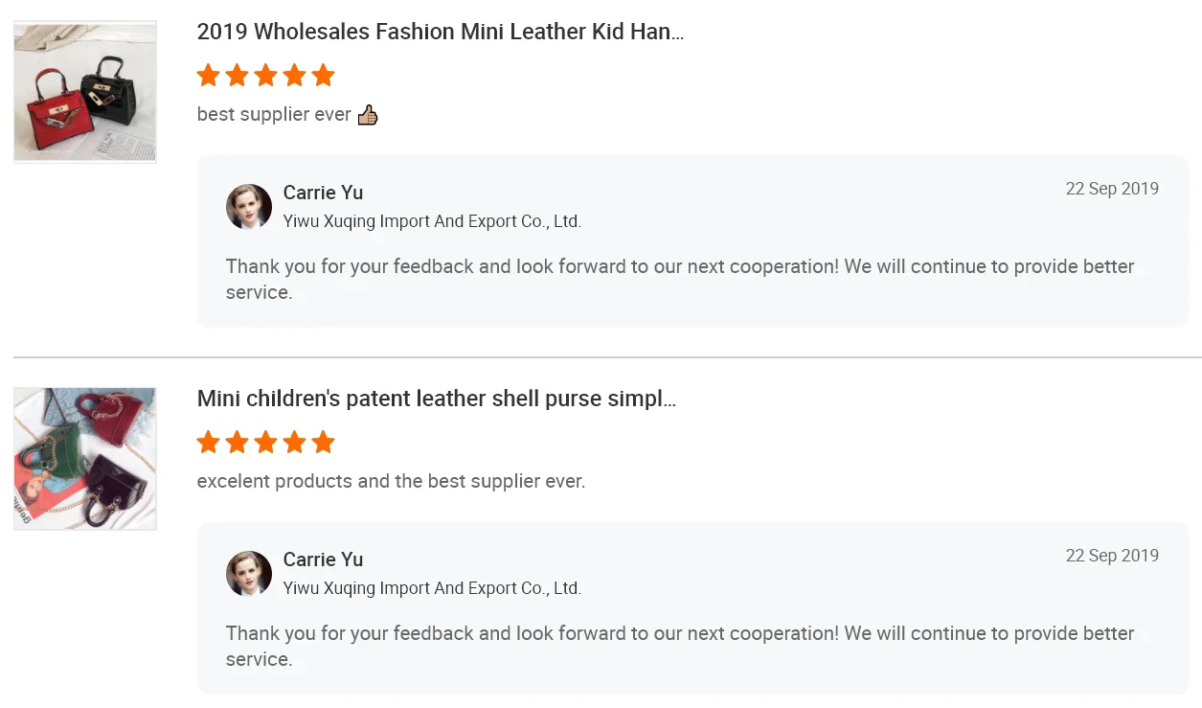
Task: Click the third star of the second review
Action: pyautogui.click(x=266, y=442)
